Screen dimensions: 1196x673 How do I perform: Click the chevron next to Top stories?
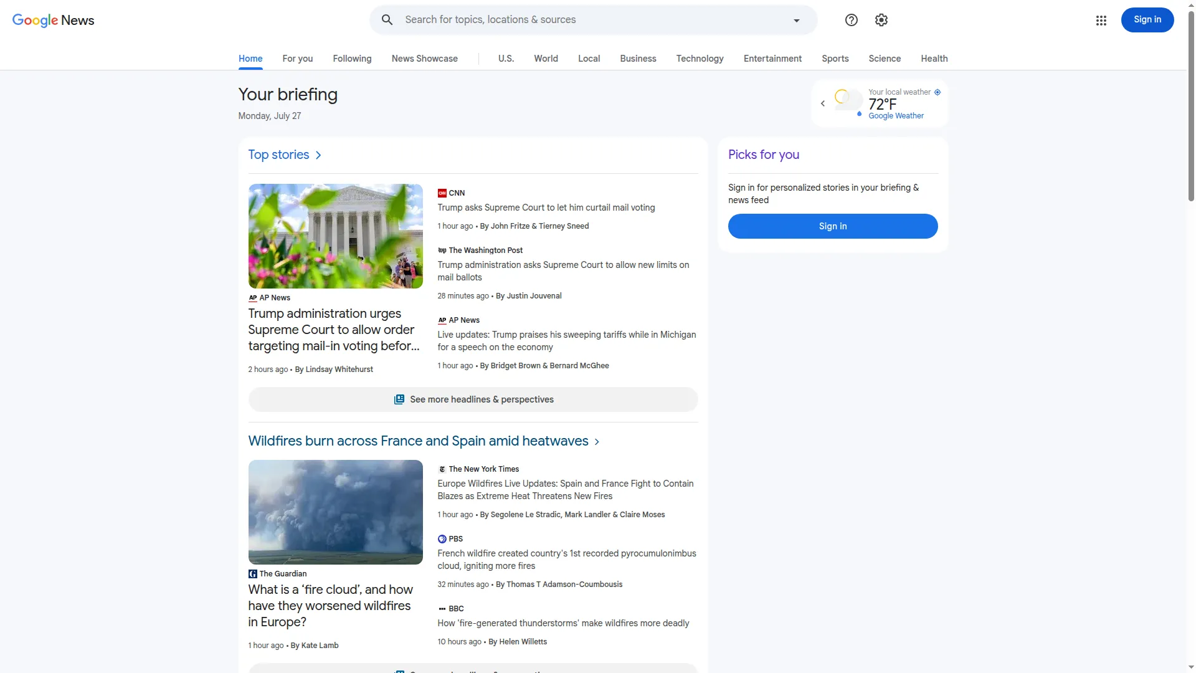point(318,155)
